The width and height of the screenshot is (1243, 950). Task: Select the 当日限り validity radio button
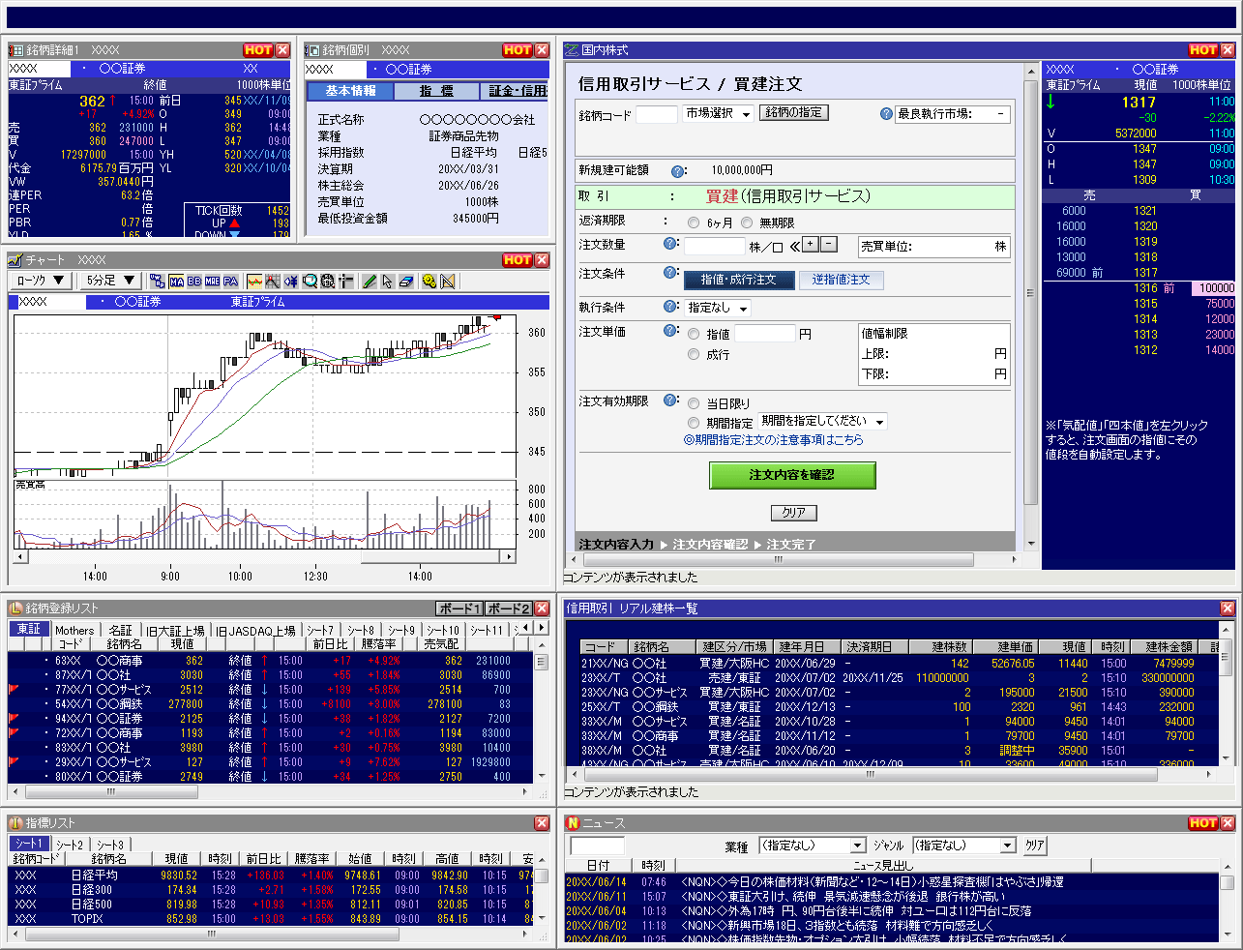coord(694,403)
